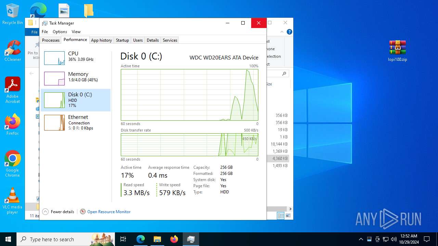Switch to the Startup tab
The image size is (438, 246).
point(122,40)
